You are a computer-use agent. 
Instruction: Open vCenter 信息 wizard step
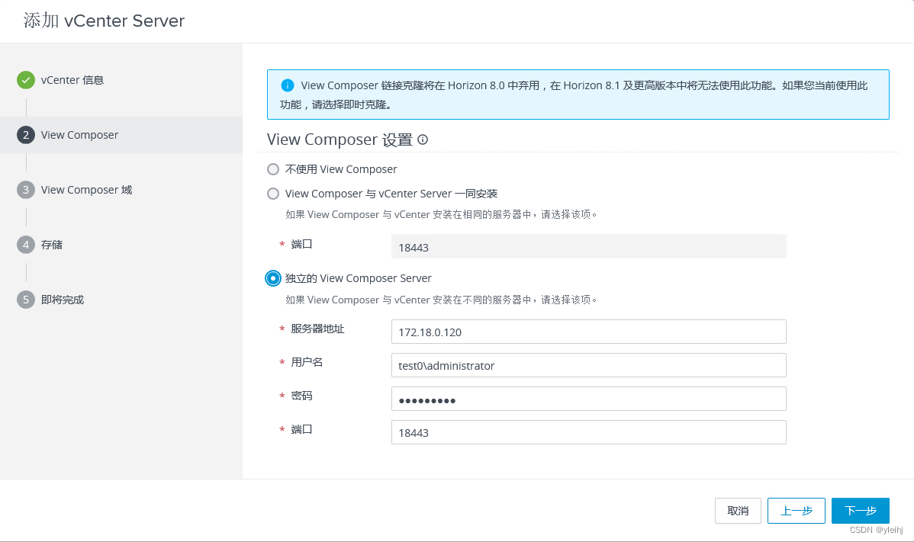72,80
